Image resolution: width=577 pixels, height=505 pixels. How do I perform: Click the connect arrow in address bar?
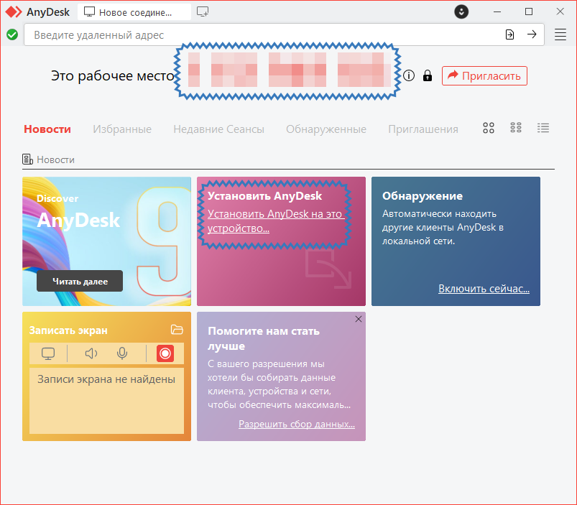[532, 34]
